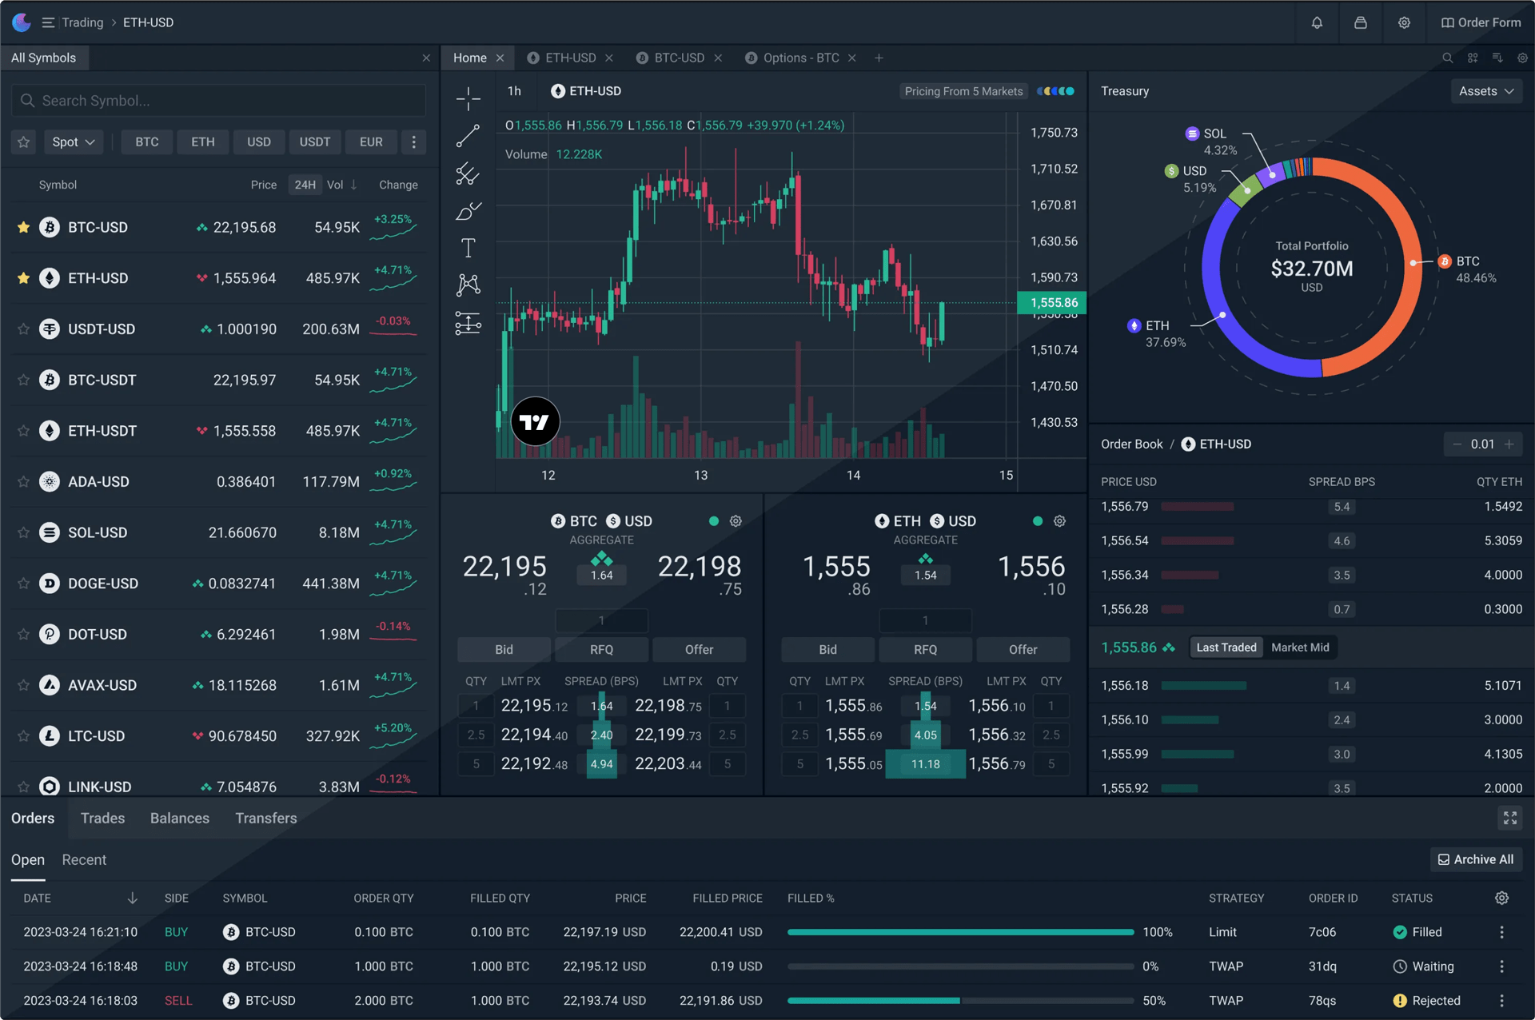This screenshot has height=1020, width=1535.
Task: Toggle favorite star for LTC-USD
Action: click(x=23, y=736)
